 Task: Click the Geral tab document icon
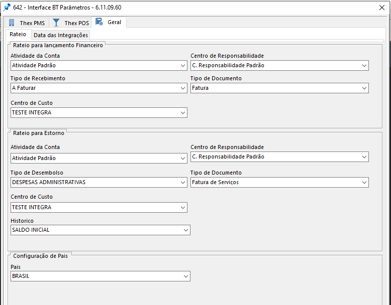coord(99,22)
